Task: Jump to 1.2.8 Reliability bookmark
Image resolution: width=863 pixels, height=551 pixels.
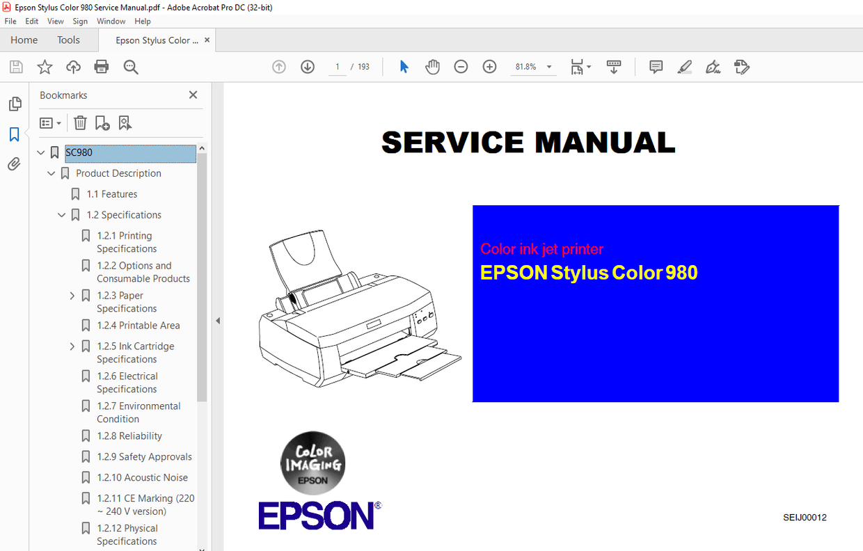Action: [129, 436]
